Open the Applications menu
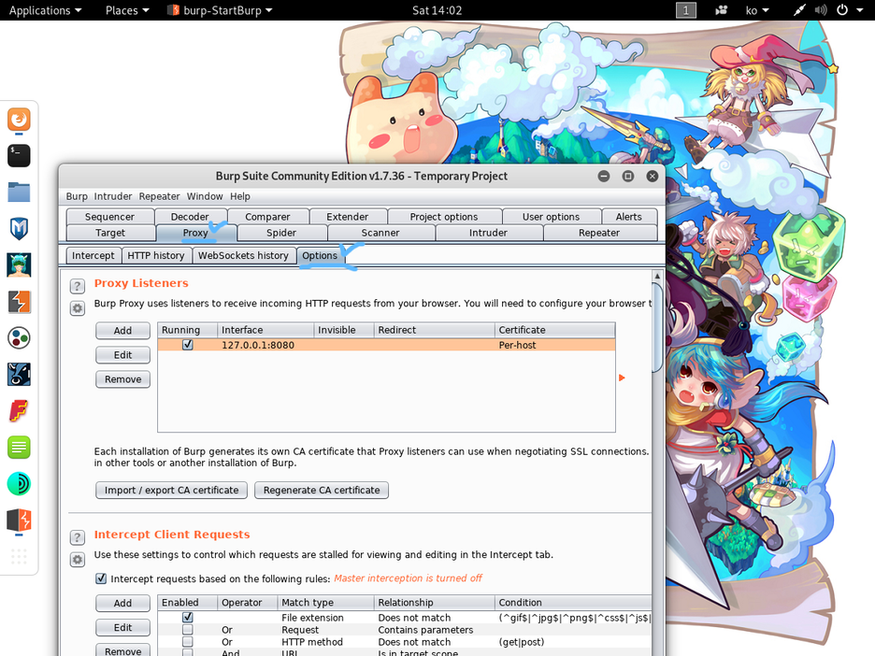The width and height of the screenshot is (875, 656). point(45,10)
